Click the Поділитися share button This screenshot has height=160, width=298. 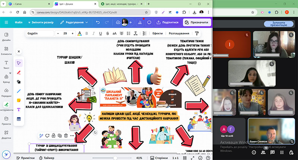coord(168,22)
